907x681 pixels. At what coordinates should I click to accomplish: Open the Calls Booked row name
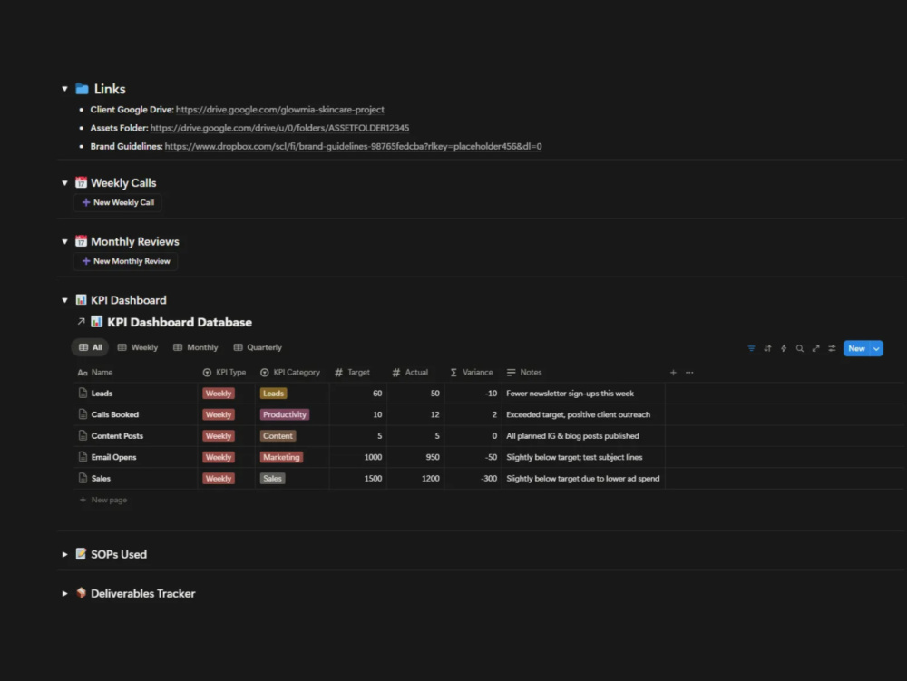114,414
